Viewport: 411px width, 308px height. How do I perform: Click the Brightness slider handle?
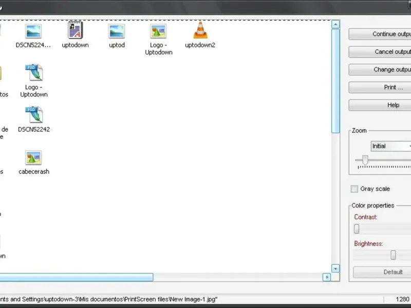[393, 255]
